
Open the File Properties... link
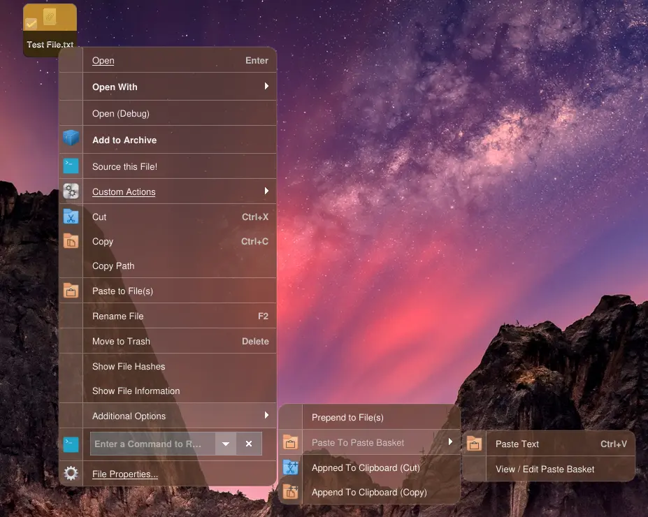pyautogui.click(x=125, y=474)
